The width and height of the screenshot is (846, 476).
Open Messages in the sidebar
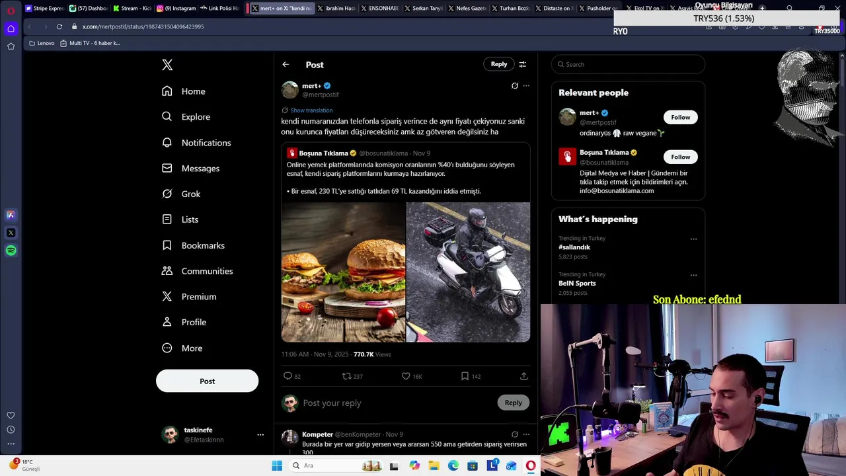(190, 168)
